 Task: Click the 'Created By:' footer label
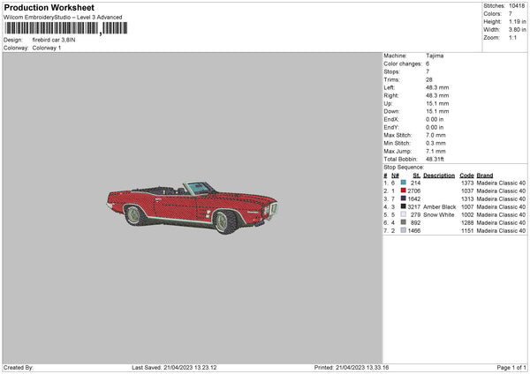19,367
